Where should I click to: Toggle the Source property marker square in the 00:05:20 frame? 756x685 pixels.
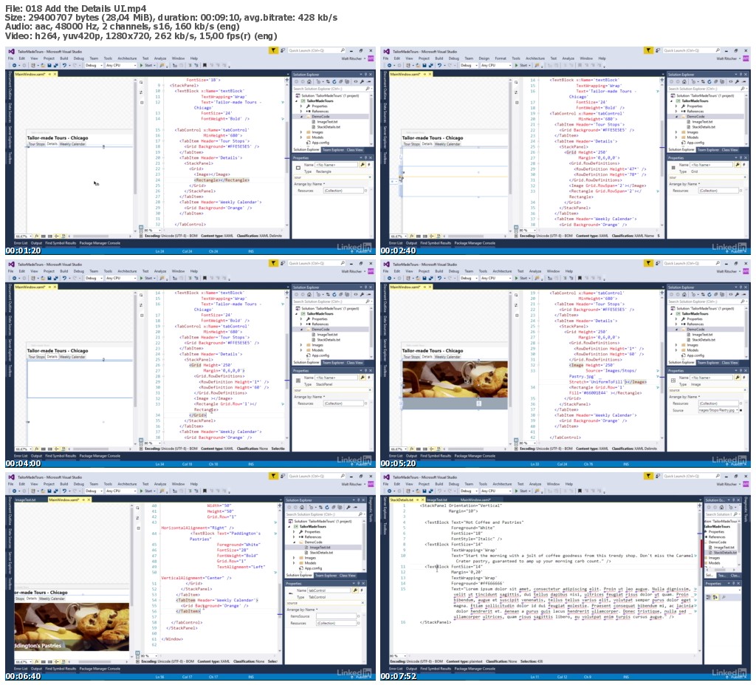[740, 410]
